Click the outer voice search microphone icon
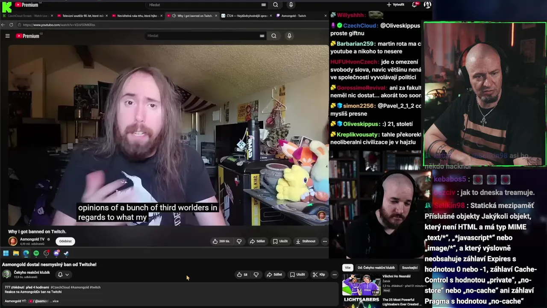The image size is (547, 308). (291, 5)
